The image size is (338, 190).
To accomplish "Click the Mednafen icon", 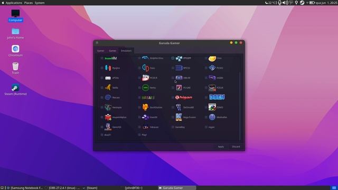I will pyautogui.click(x=212, y=117).
